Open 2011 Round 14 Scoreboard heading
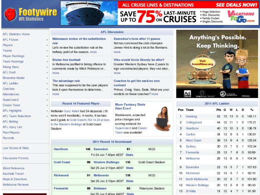 click(x=112, y=142)
